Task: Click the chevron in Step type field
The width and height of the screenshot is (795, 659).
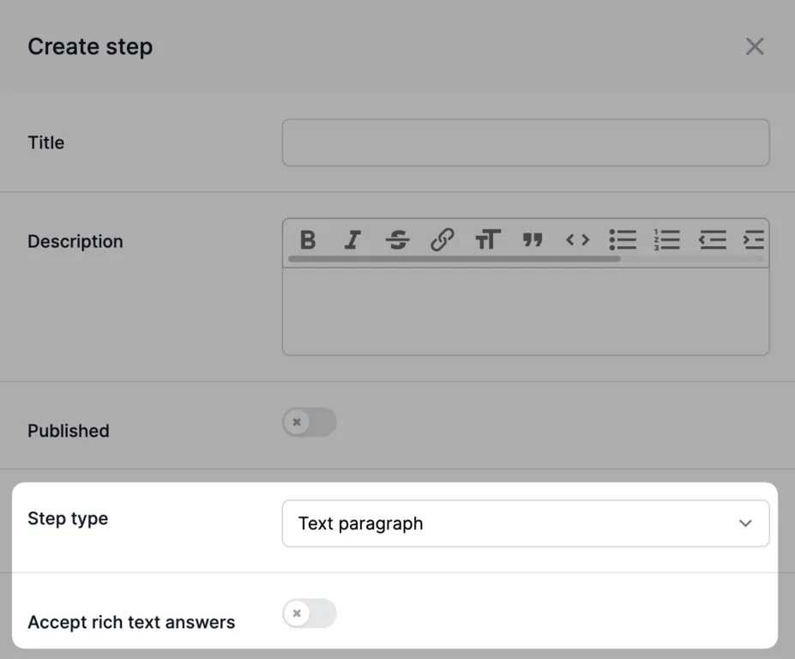Action: [x=745, y=523]
